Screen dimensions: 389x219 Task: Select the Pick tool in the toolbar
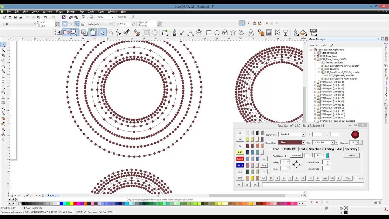[102, 33]
